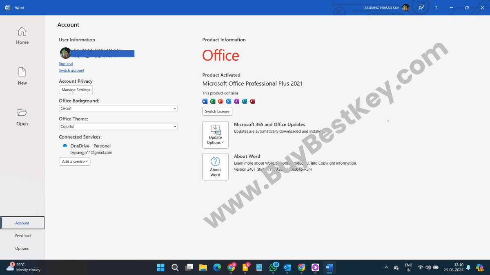This screenshot has height=275, width=490.
Task: Click the Access product icon
Action: click(252, 101)
